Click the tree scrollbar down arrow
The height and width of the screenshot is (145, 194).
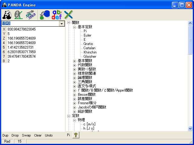[x=190, y=129]
